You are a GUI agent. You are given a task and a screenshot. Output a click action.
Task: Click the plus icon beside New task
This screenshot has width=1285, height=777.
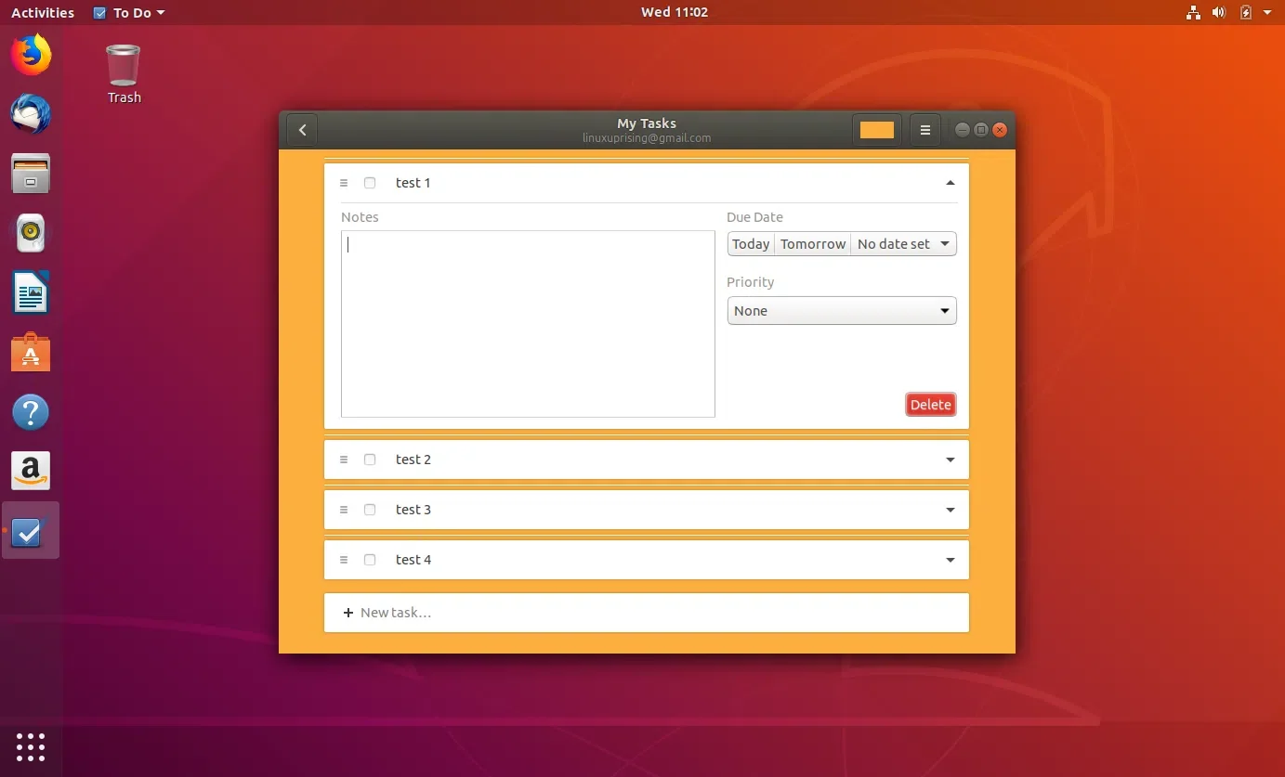(348, 613)
